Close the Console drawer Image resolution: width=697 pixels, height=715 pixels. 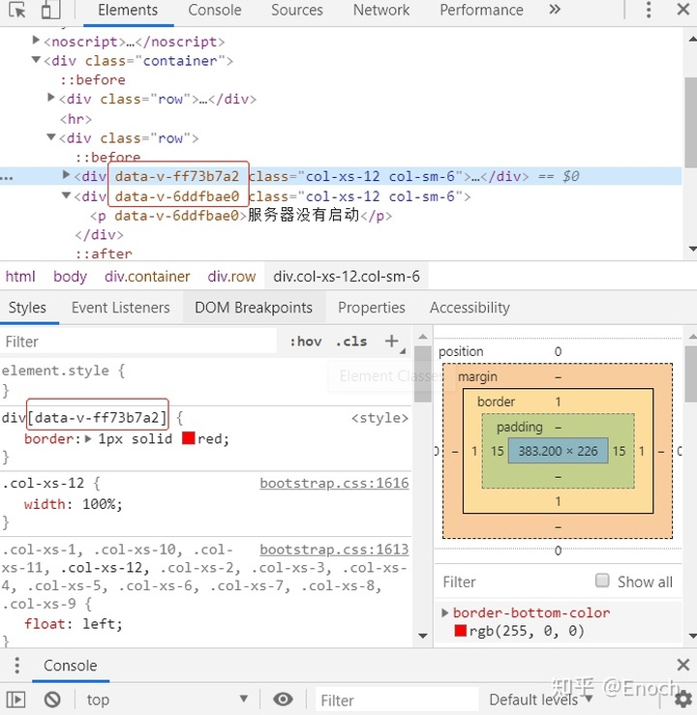(x=682, y=665)
